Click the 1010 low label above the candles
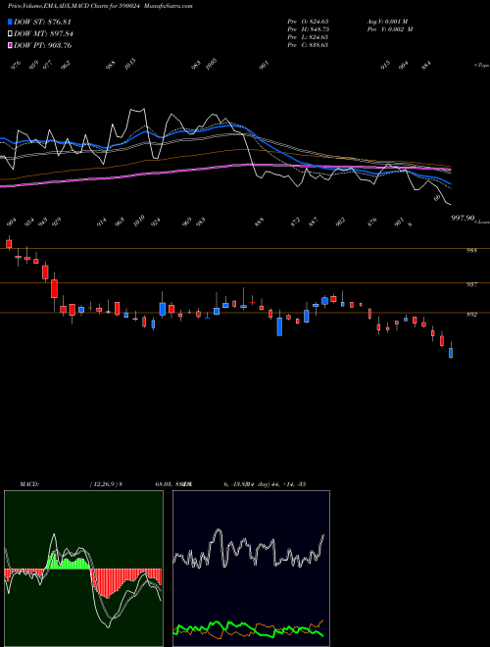490x647 pixels. click(139, 221)
